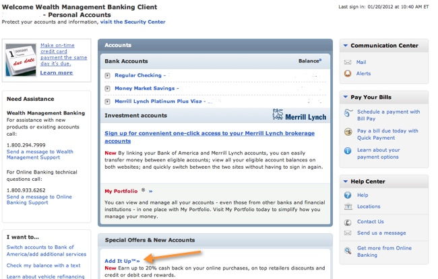Open the on-time credit card payment link
The image size is (438, 279).
click(64, 54)
